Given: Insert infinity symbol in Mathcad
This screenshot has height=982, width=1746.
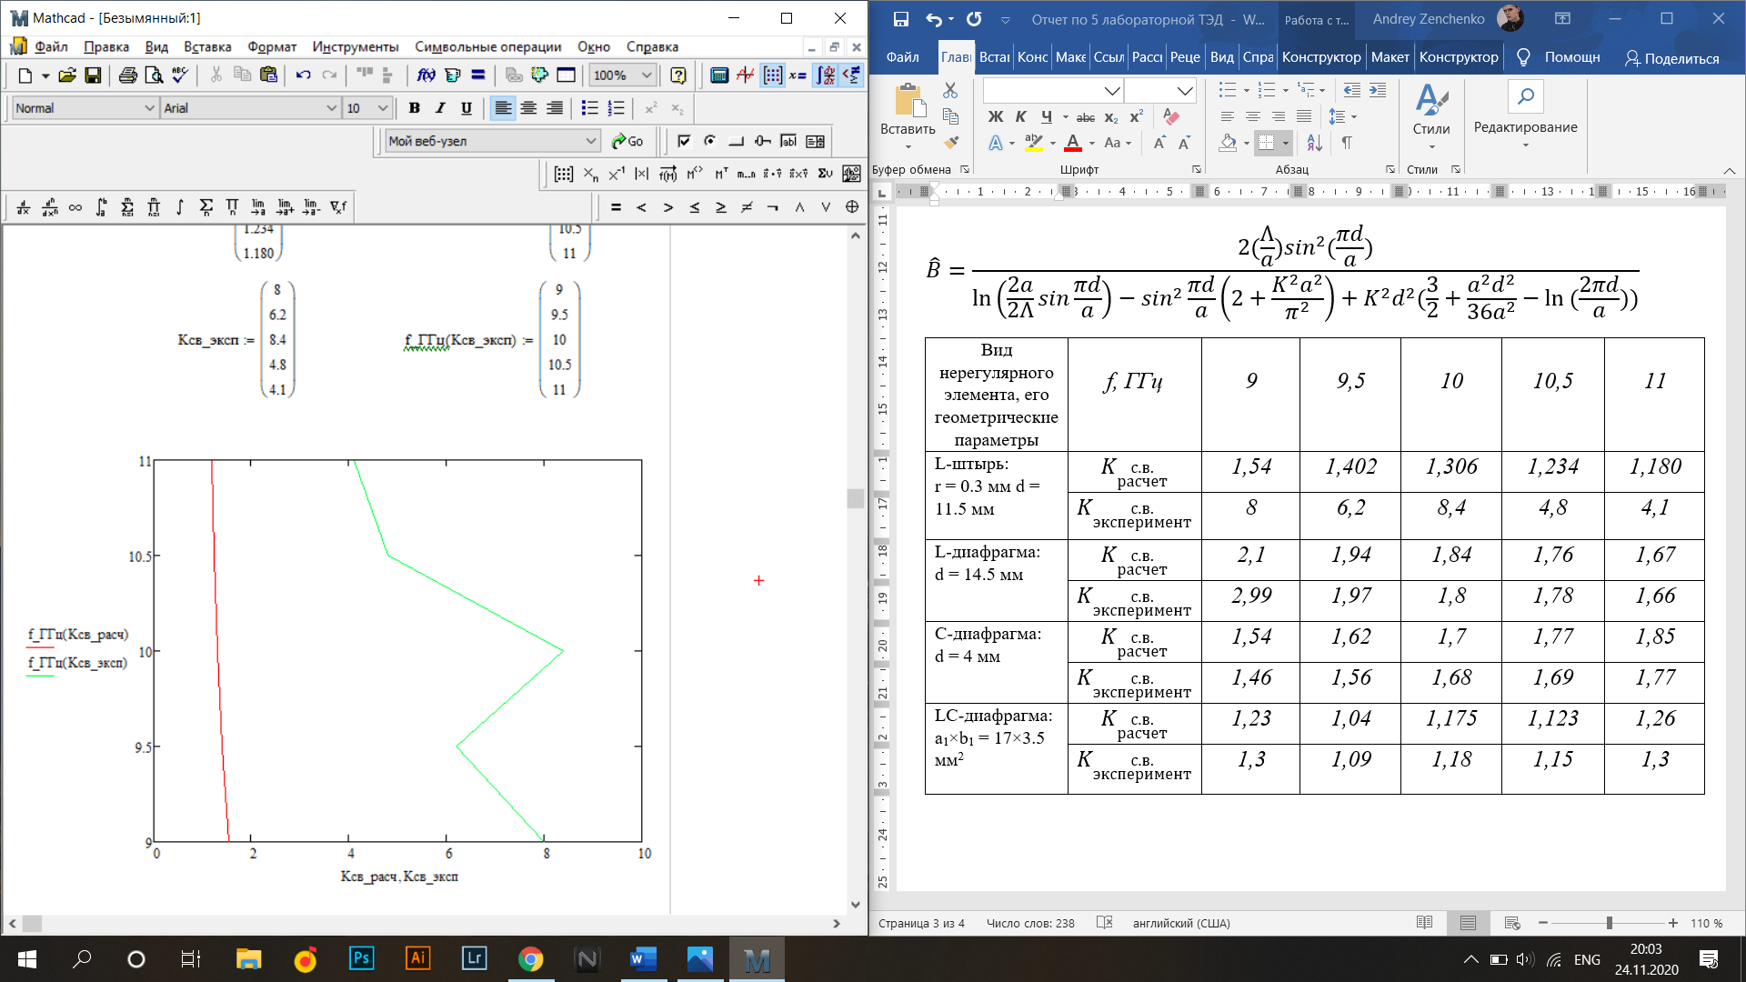Looking at the screenshot, I should (x=75, y=207).
